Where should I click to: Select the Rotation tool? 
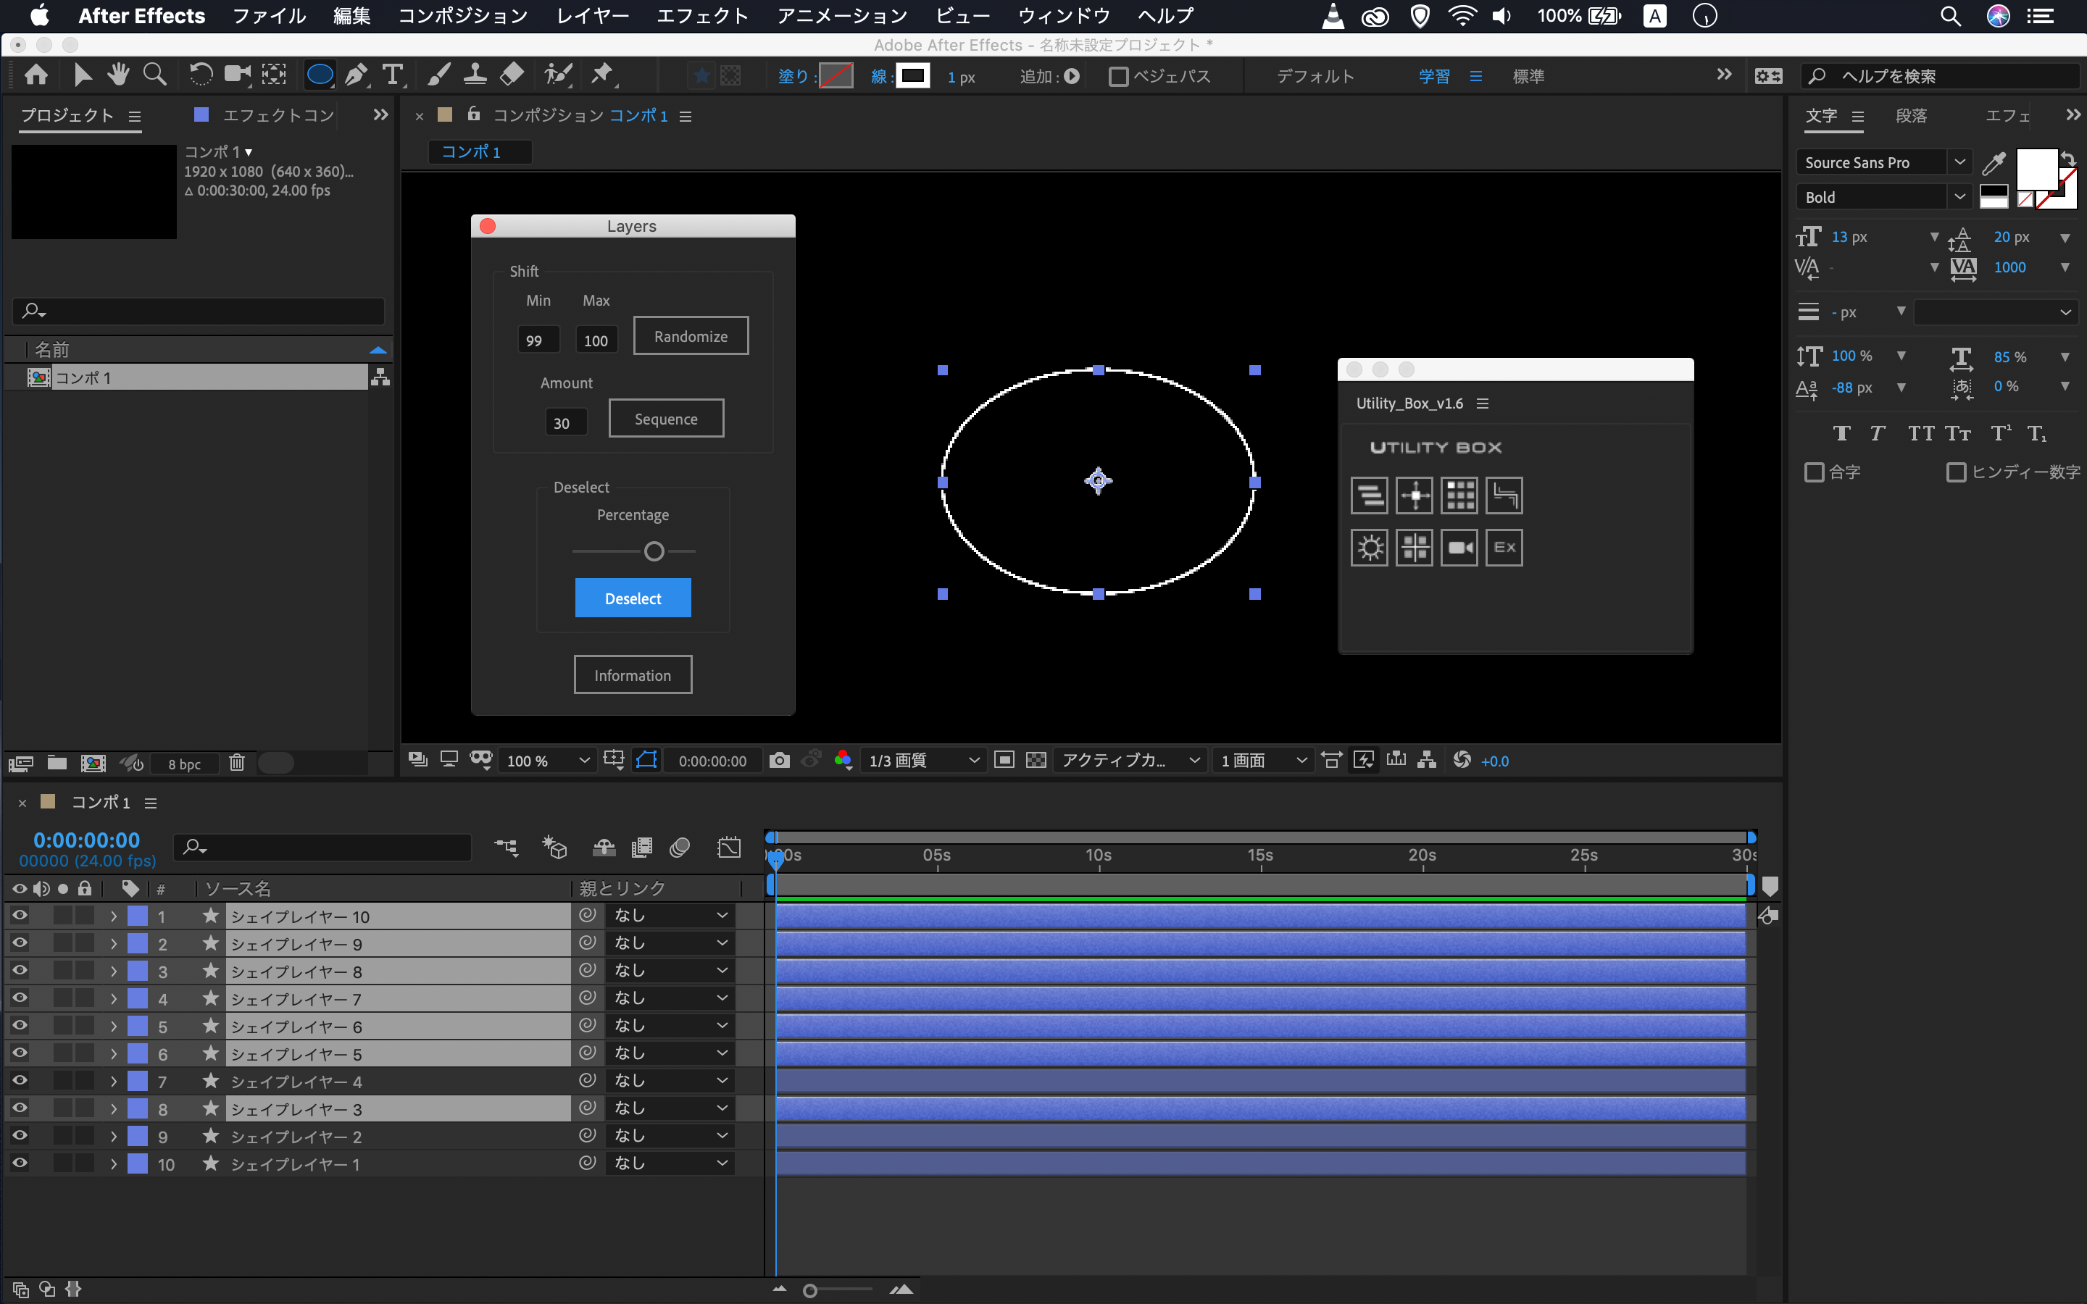(200, 75)
